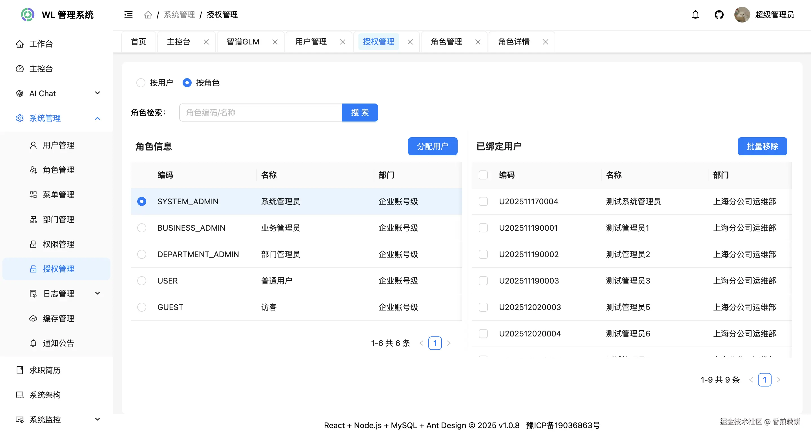Focus the 角色编码/名称 search field
The width and height of the screenshot is (811, 436).
pyautogui.click(x=260, y=113)
